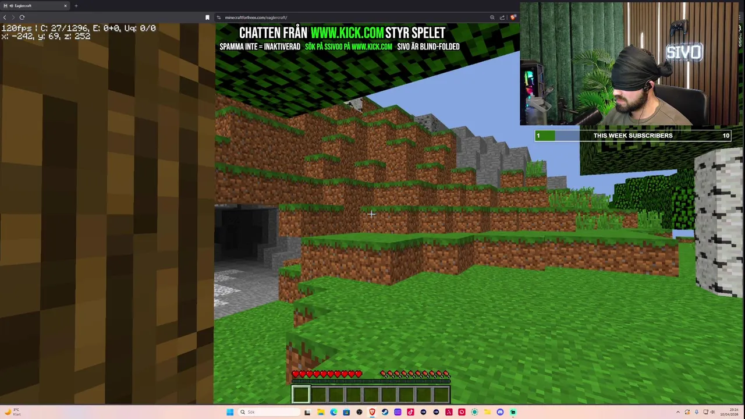Open the Windows Start menu
The width and height of the screenshot is (745, 419).
point(230,412)
